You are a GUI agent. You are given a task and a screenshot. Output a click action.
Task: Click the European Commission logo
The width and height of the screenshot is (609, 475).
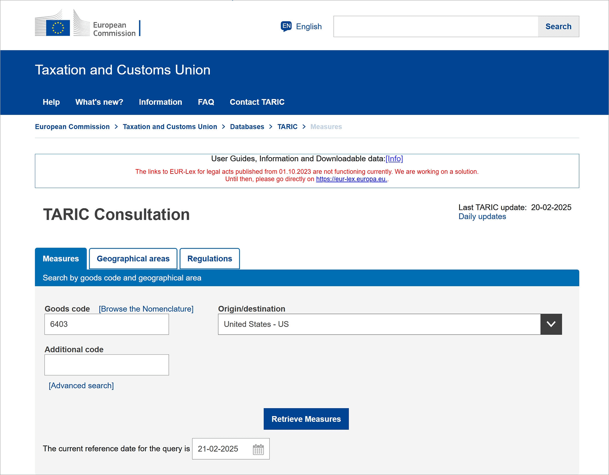pyautogui.click(x=88, y=24)
